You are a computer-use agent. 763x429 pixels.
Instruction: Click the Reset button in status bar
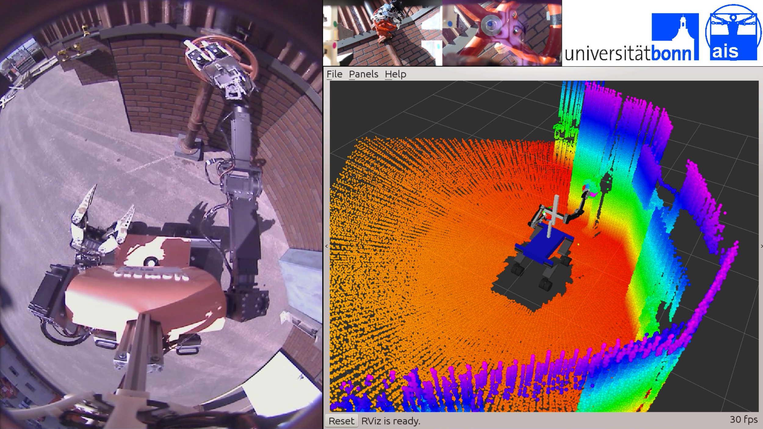click(x=341, y=421)
